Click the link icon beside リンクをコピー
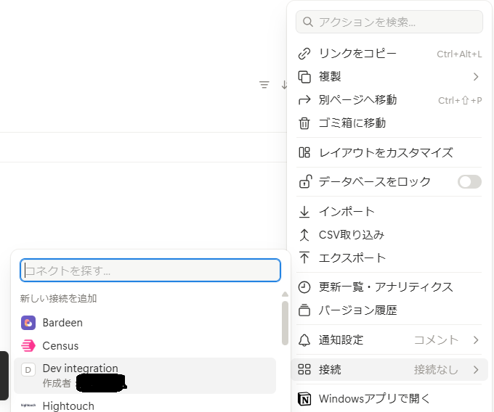 click(305, 54)
